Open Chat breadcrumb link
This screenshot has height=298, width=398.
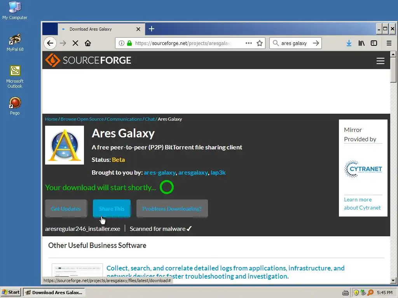(150, 119)
